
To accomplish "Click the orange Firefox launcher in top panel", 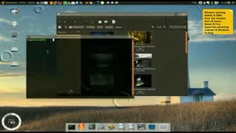I will click(51, 3).
